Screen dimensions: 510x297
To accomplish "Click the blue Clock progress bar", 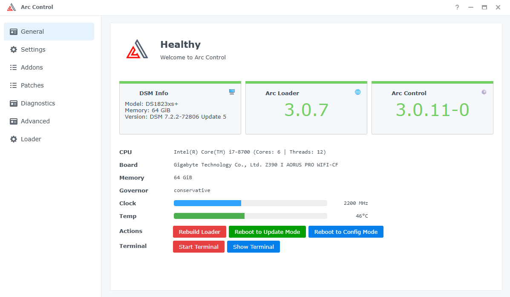I will [x=207, y=203].
